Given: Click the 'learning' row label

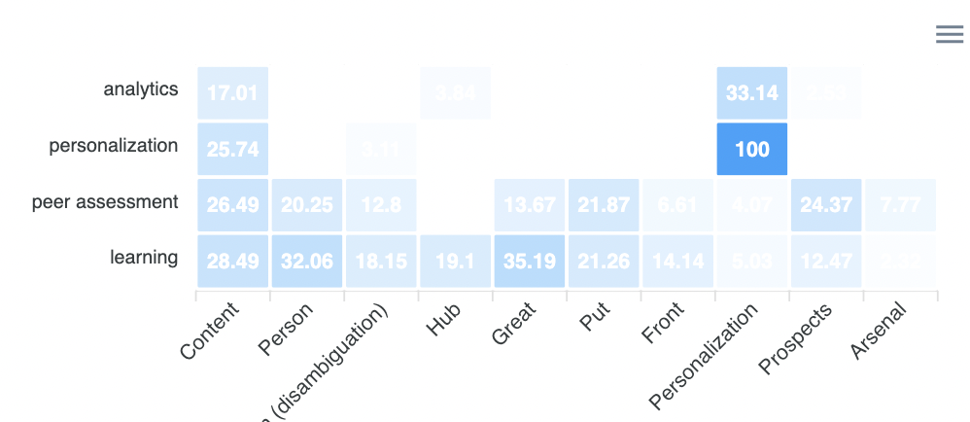Looking at the screenshot, I should click(x=144, y=258).
